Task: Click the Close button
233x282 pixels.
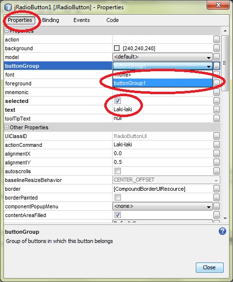Action: tap(210, 267)
